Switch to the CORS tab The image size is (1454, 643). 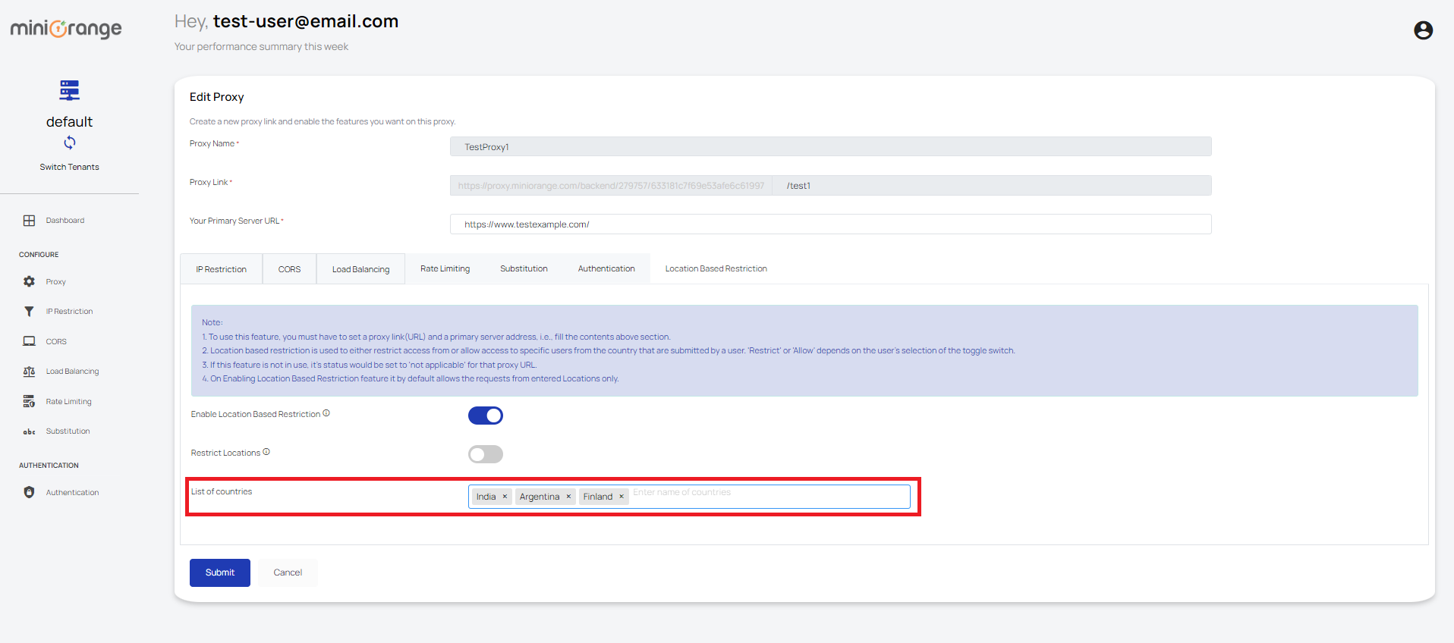click(290, 269)
